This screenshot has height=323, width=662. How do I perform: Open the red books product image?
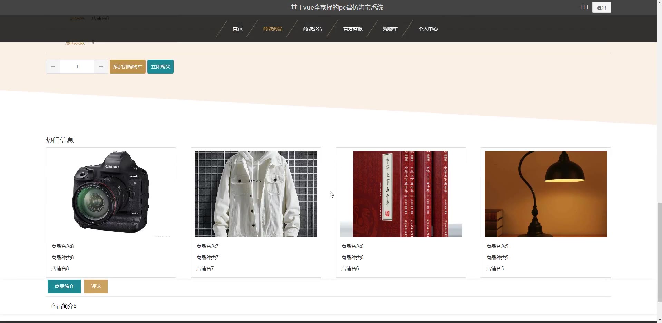click(401, 194)
